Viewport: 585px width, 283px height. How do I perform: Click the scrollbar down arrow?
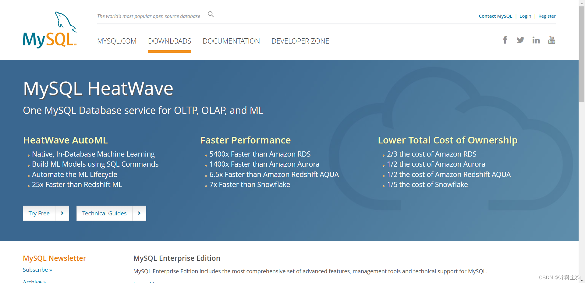tap(582, 280)
